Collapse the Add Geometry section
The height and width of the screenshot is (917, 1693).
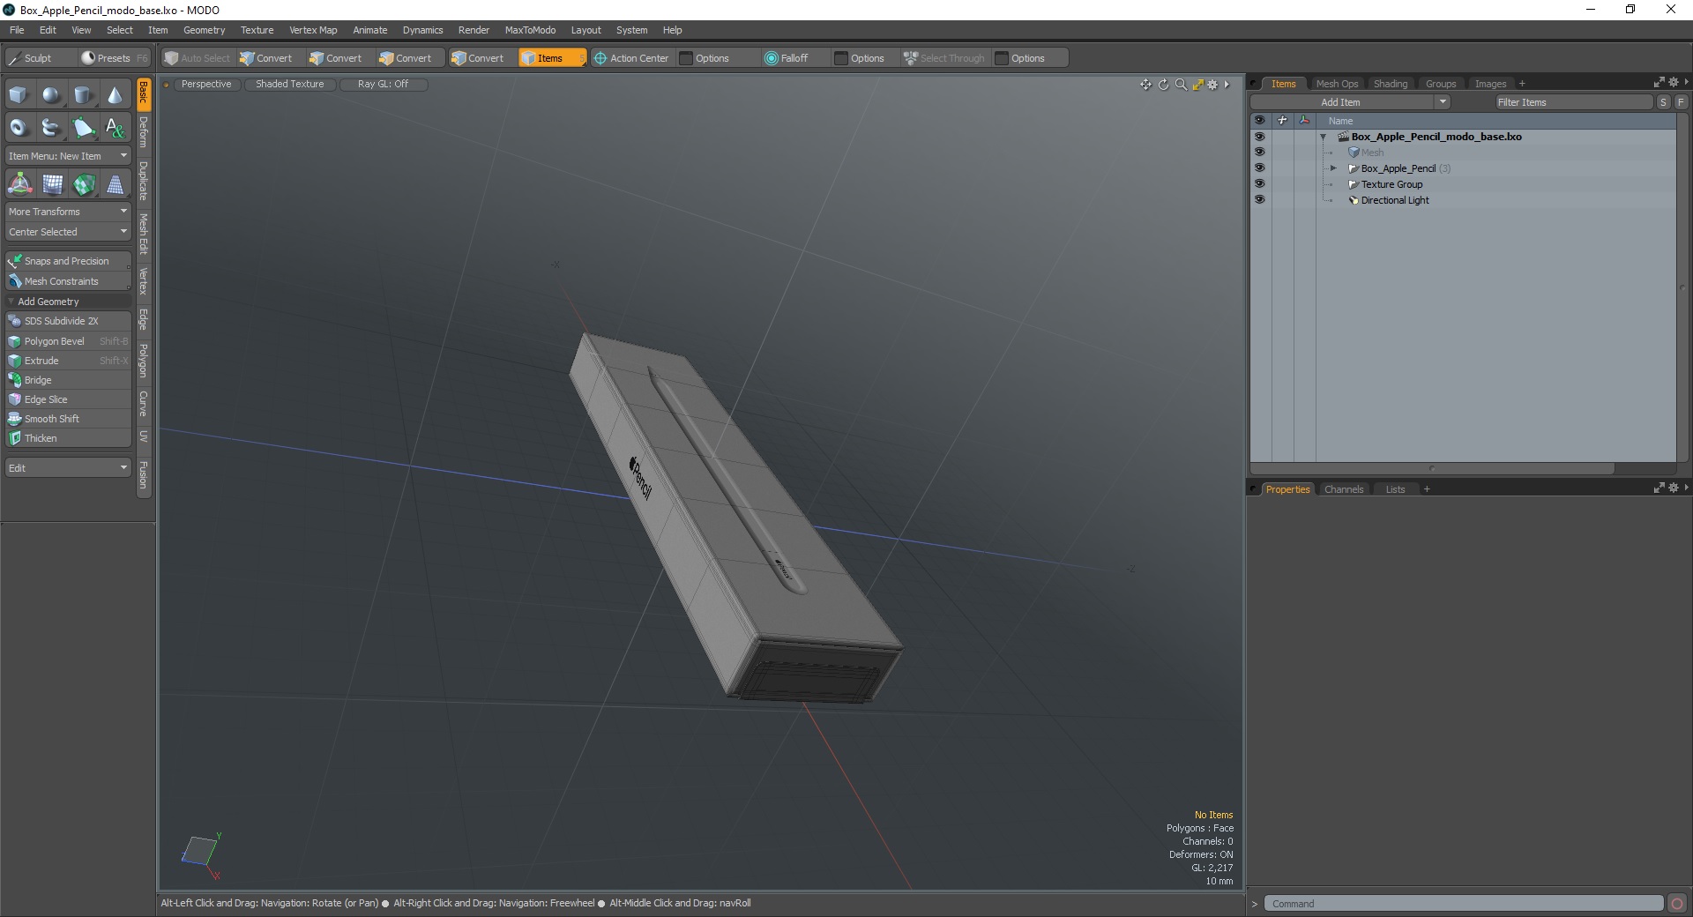click(11, 302)
